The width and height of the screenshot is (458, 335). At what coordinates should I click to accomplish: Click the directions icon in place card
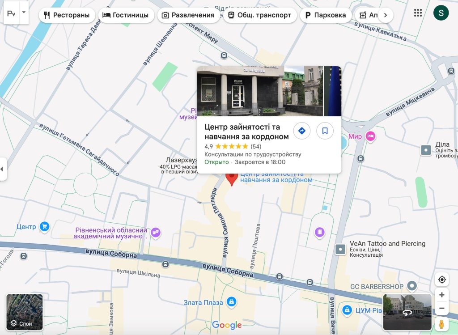pos(301,131)
